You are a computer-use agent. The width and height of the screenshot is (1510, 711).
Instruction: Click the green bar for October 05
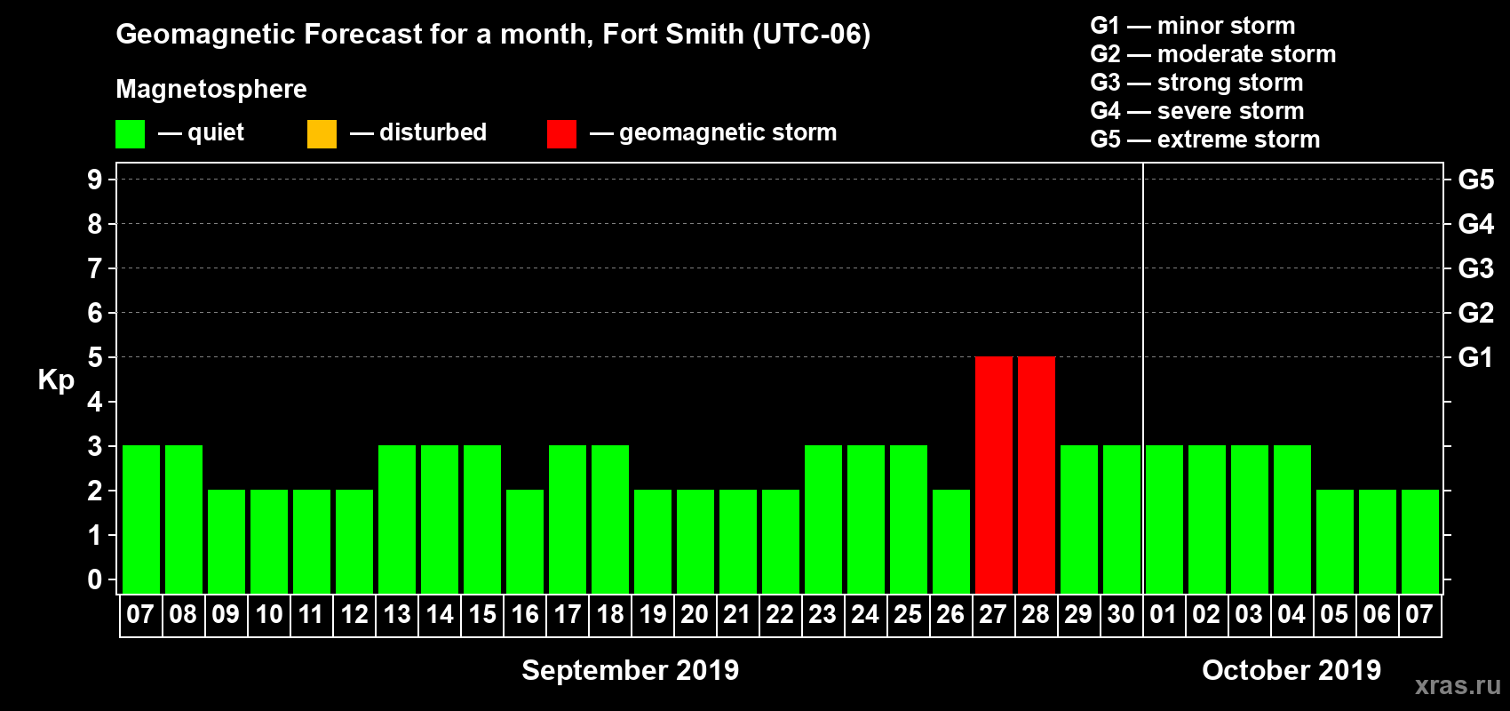pos(1335,541)
